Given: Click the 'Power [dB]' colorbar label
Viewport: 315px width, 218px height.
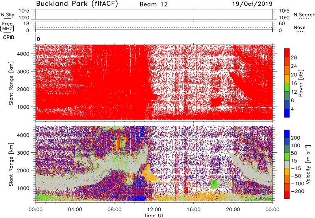Looking at the screenshot, I should (x=300, y=83).
